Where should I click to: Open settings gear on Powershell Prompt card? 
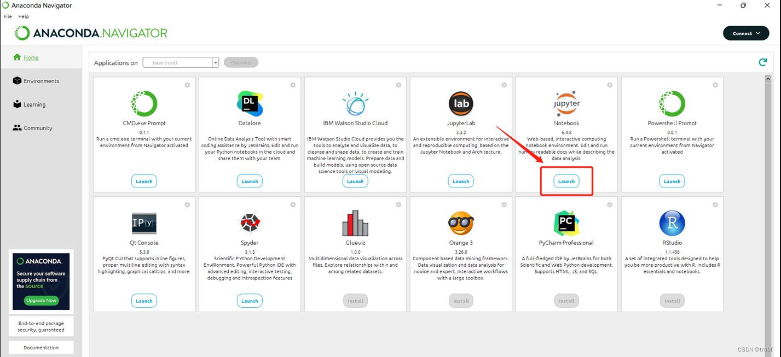coord(715,85)
